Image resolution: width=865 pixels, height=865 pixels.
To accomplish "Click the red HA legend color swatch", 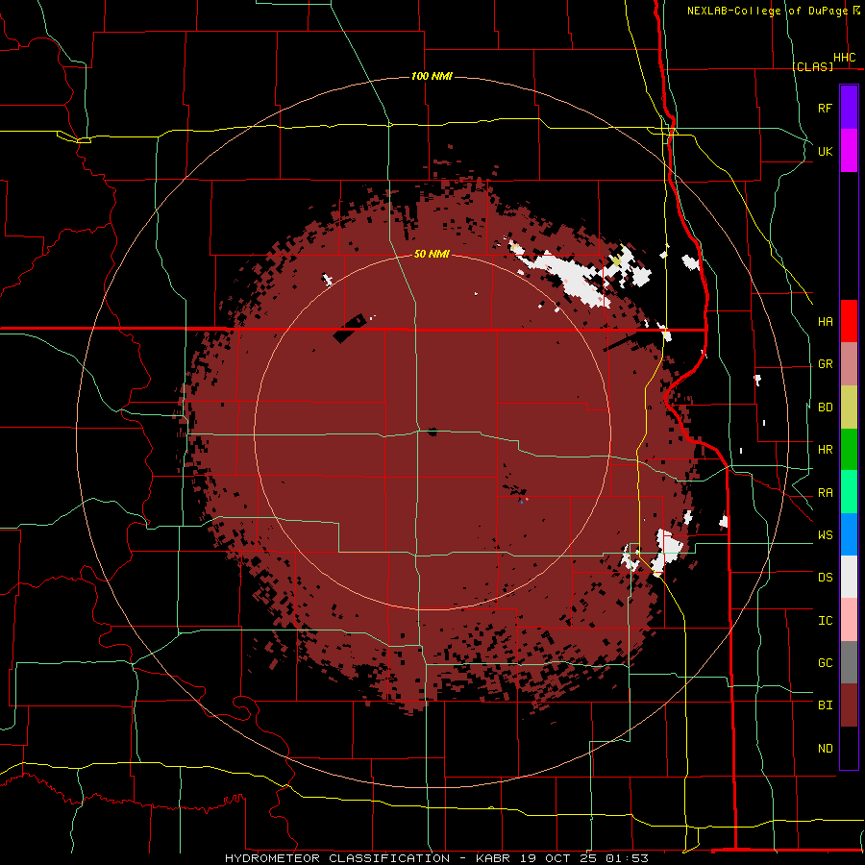I will (x=849, y=321).
